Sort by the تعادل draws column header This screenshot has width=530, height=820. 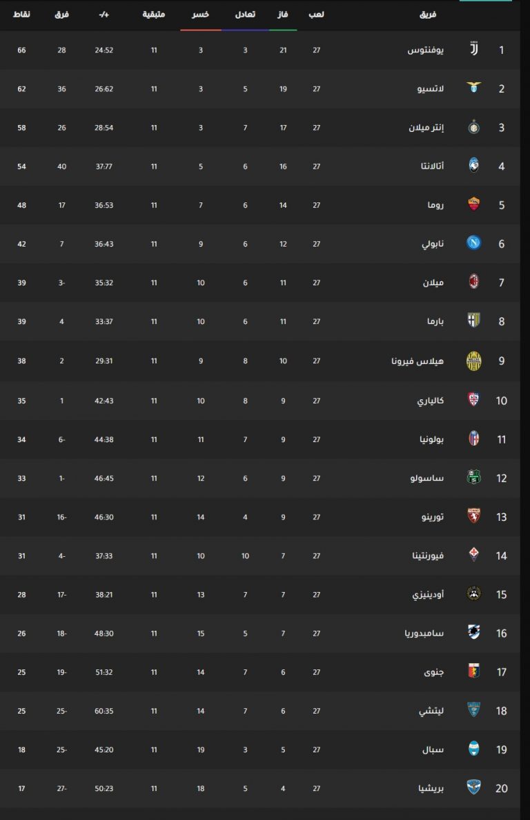245,15
